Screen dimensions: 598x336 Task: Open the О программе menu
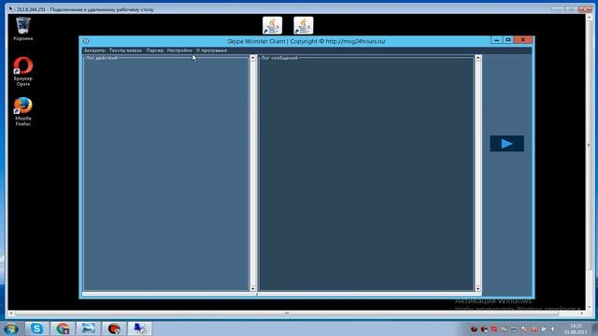click(x=212, y=50)
